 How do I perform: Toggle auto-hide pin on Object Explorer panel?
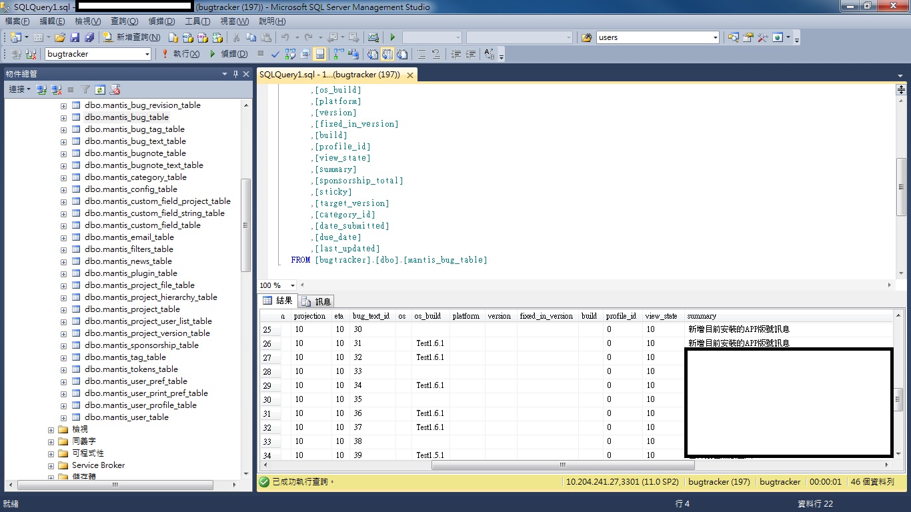click(x=235, y=74)
